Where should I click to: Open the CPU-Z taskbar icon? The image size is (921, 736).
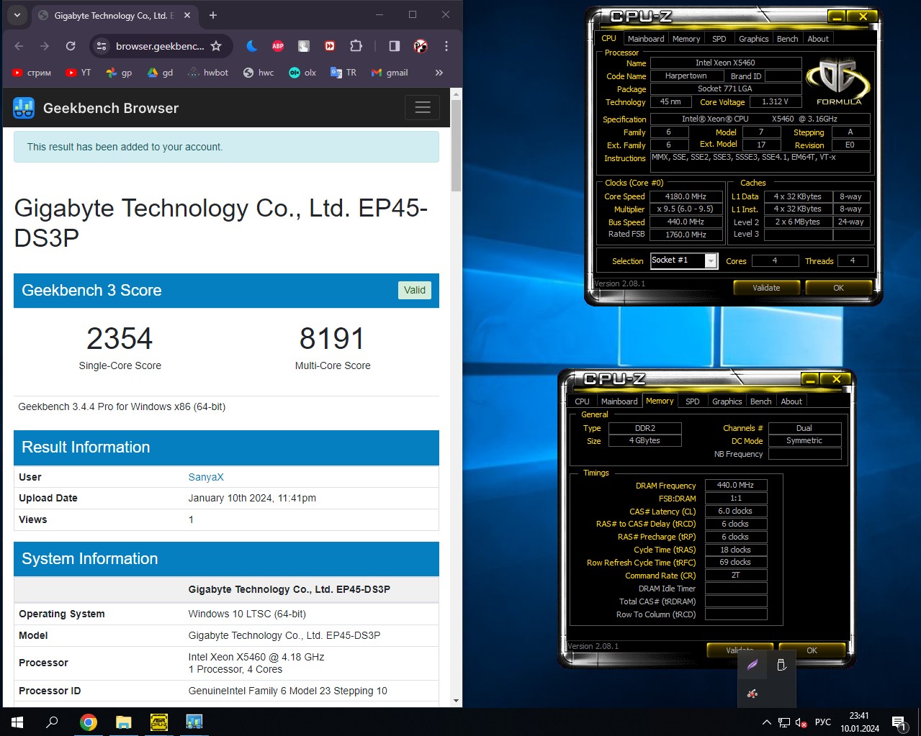pos(159,722)
